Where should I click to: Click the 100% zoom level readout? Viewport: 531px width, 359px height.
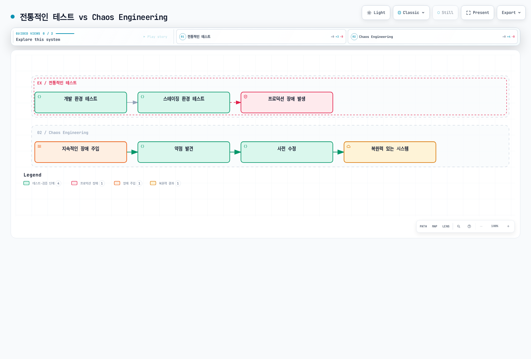click(x=495, y=226)
